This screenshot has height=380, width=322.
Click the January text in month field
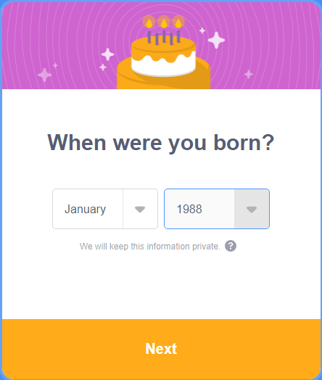click(85, 210)
